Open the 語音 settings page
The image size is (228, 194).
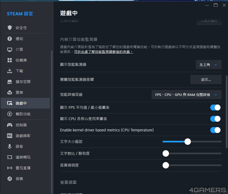tap(25, 146)
